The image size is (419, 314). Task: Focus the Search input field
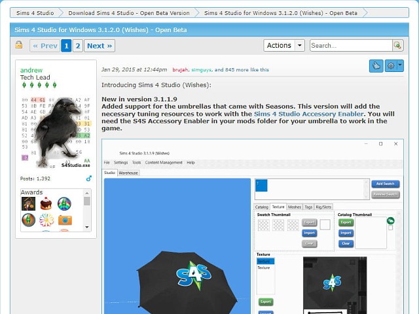[351, 45]
